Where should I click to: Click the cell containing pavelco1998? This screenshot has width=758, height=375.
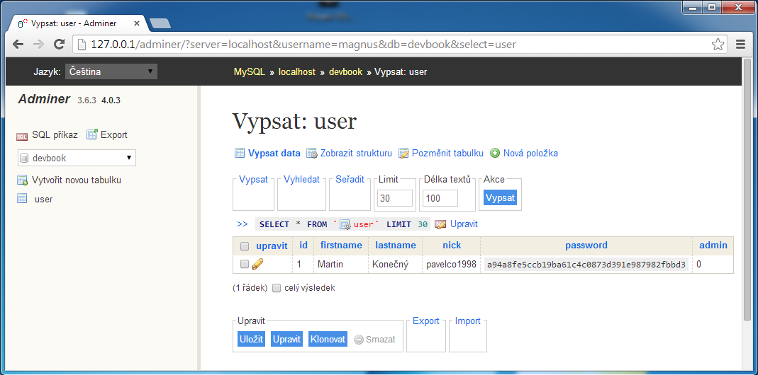(452, 265)
